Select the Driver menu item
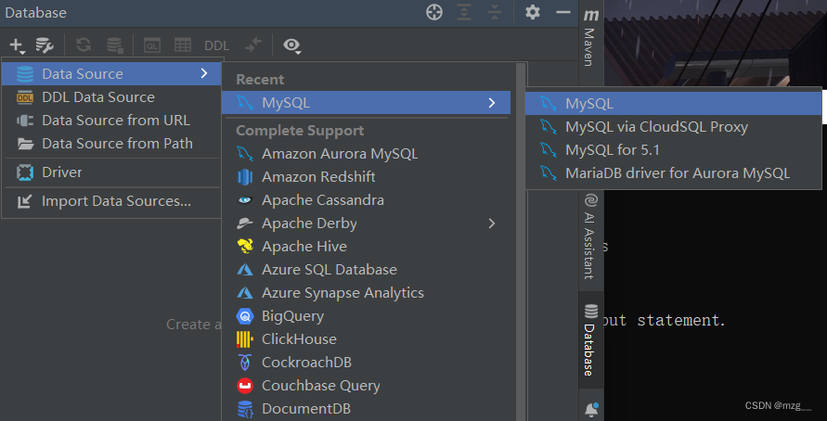 pos(111,172)
